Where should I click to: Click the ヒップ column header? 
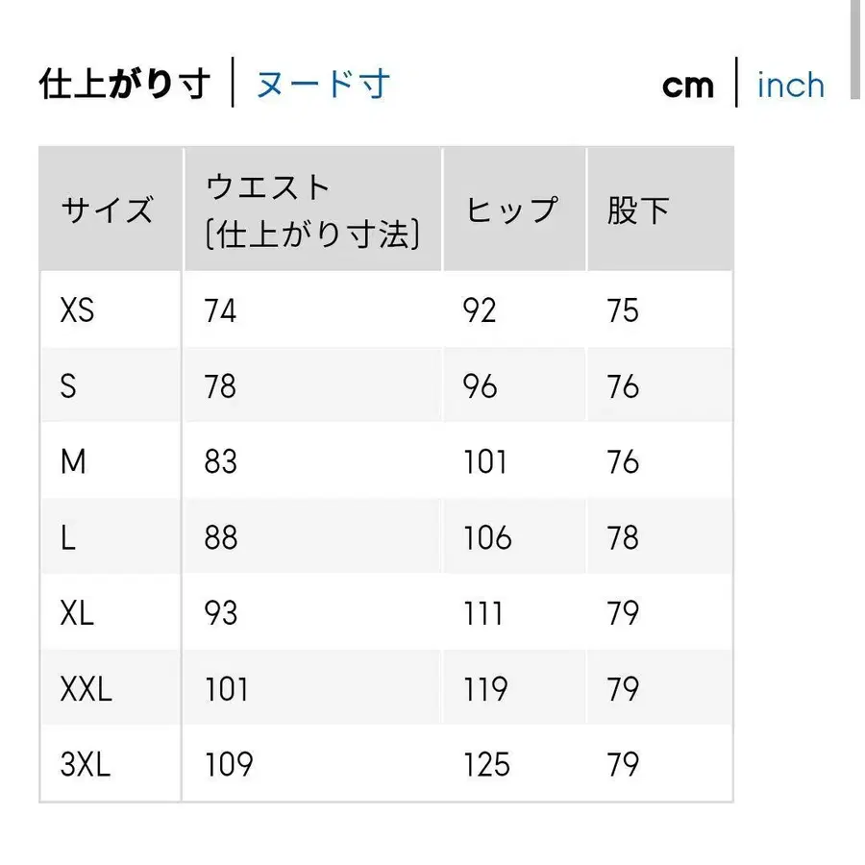pyautogui.click(x=513, y=208)
